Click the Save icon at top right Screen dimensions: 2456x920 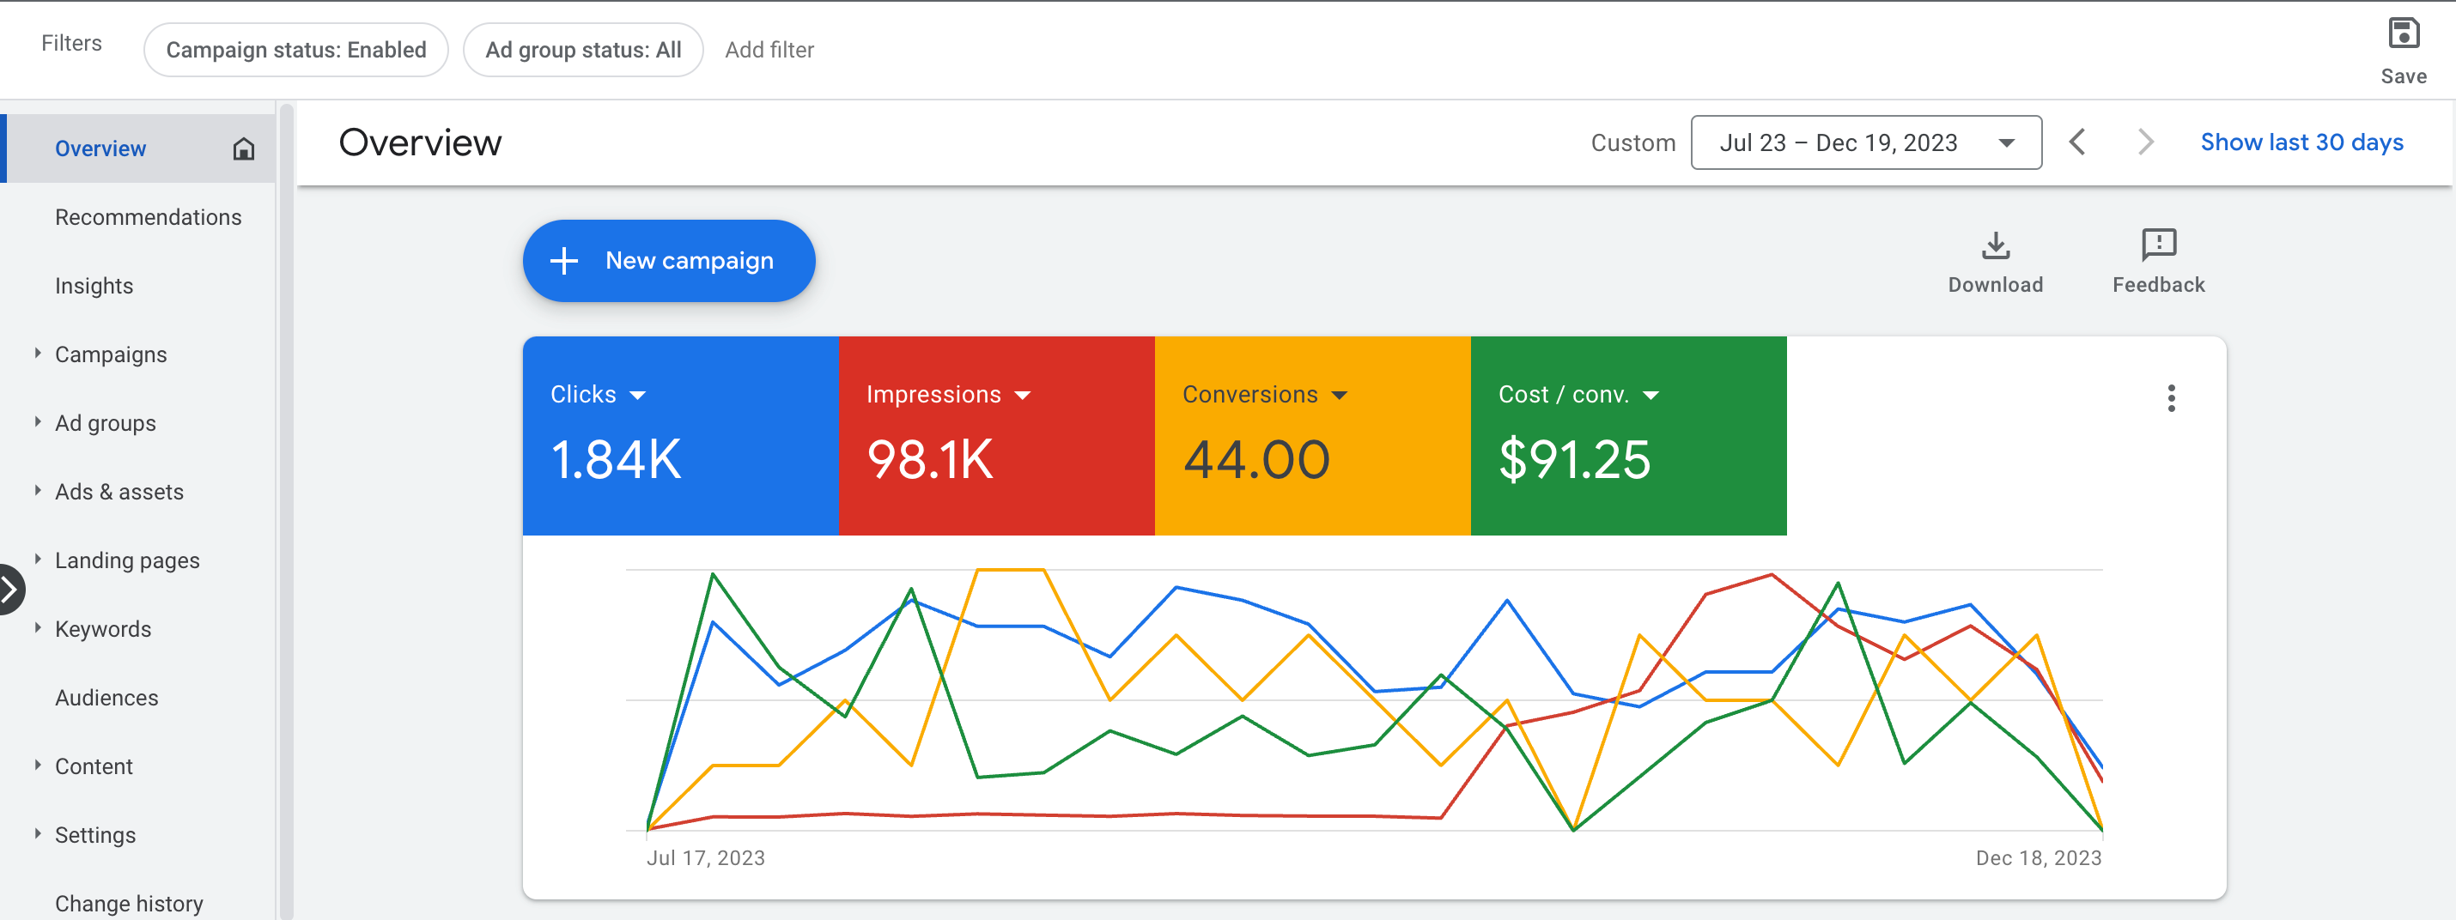click(x=2403, y=34)
